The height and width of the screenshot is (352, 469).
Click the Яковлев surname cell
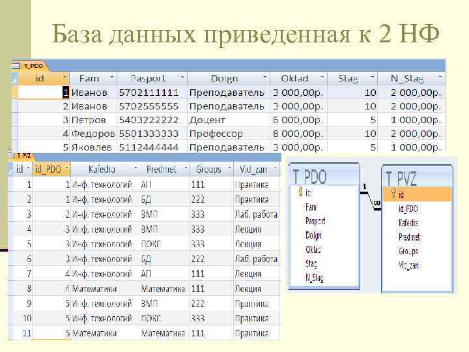click(93, 147)
